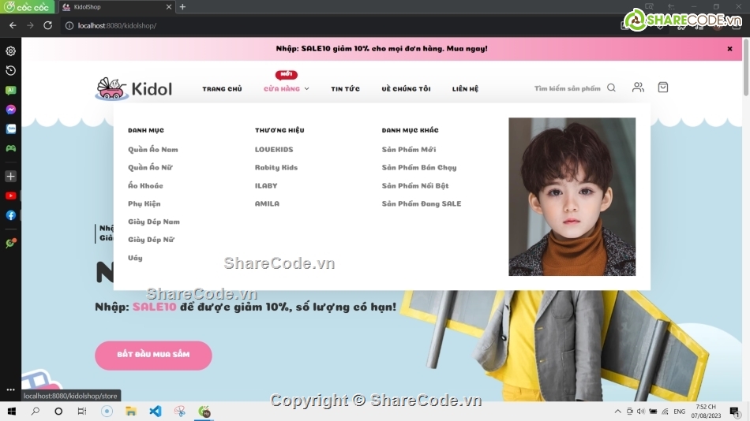Viewport: 750px width, 421px height.
Task: Open the sidebar AI chat icon
Action: click(10, 91)
